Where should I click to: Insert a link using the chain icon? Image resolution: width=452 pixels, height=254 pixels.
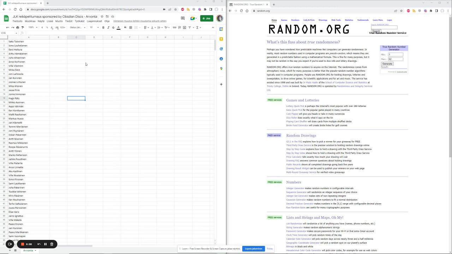(174, 28)
